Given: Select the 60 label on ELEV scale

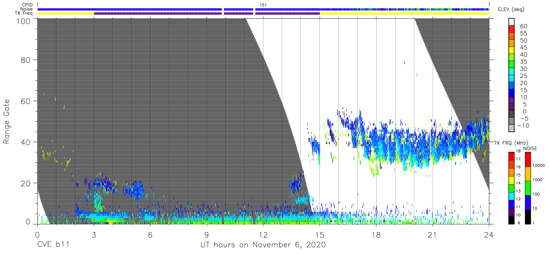Looking at the screenshot, I should (x=524, y=26).
